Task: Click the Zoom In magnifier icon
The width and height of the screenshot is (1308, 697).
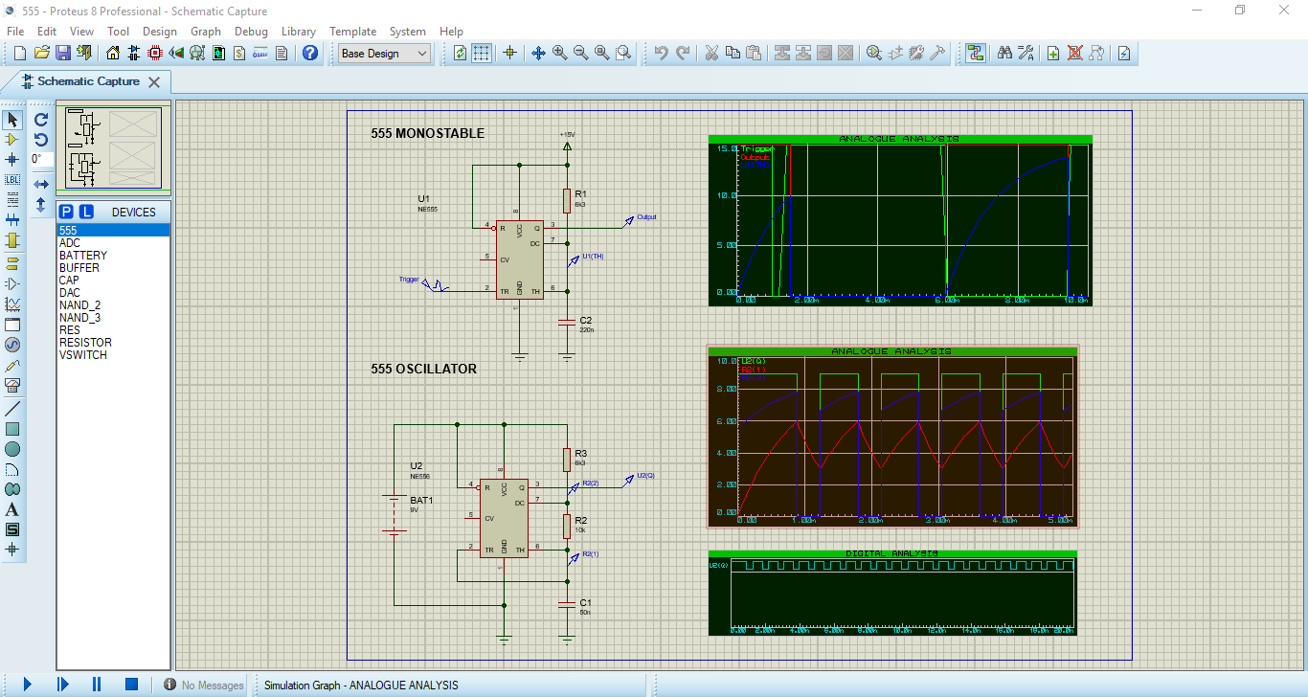Action: tap(559, 54)
